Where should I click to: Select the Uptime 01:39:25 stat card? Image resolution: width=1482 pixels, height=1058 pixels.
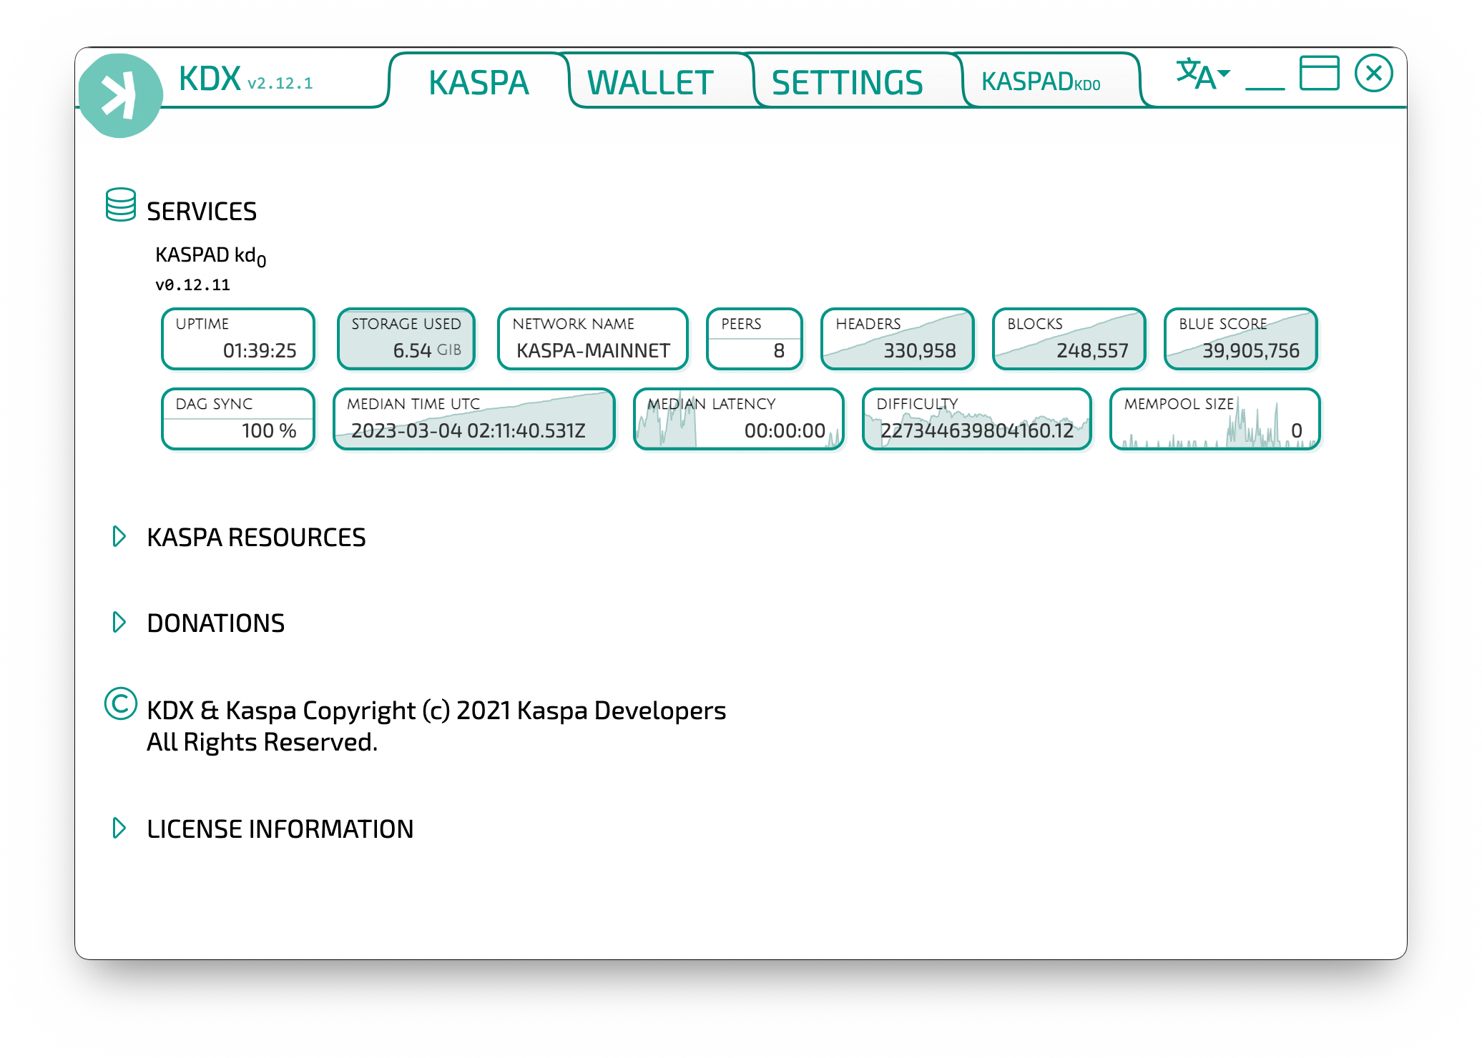click(238, 339)
